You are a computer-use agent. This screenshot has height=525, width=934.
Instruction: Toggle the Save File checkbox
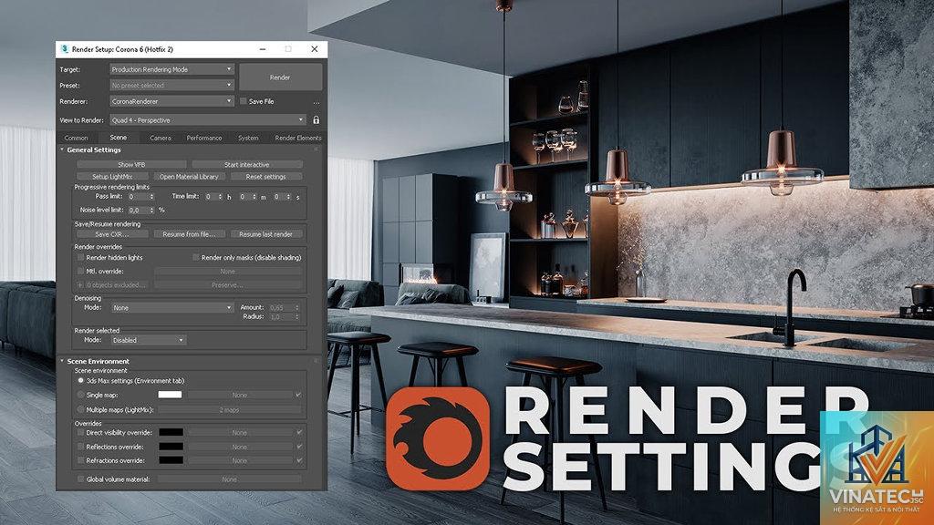(x=243, y=102)
